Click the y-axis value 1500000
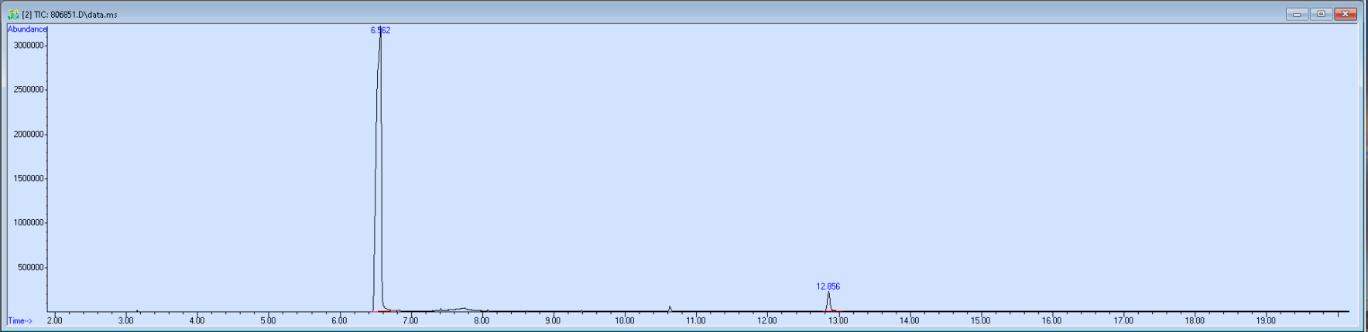The image size is (1368, 332). click(x=28, y=179)
